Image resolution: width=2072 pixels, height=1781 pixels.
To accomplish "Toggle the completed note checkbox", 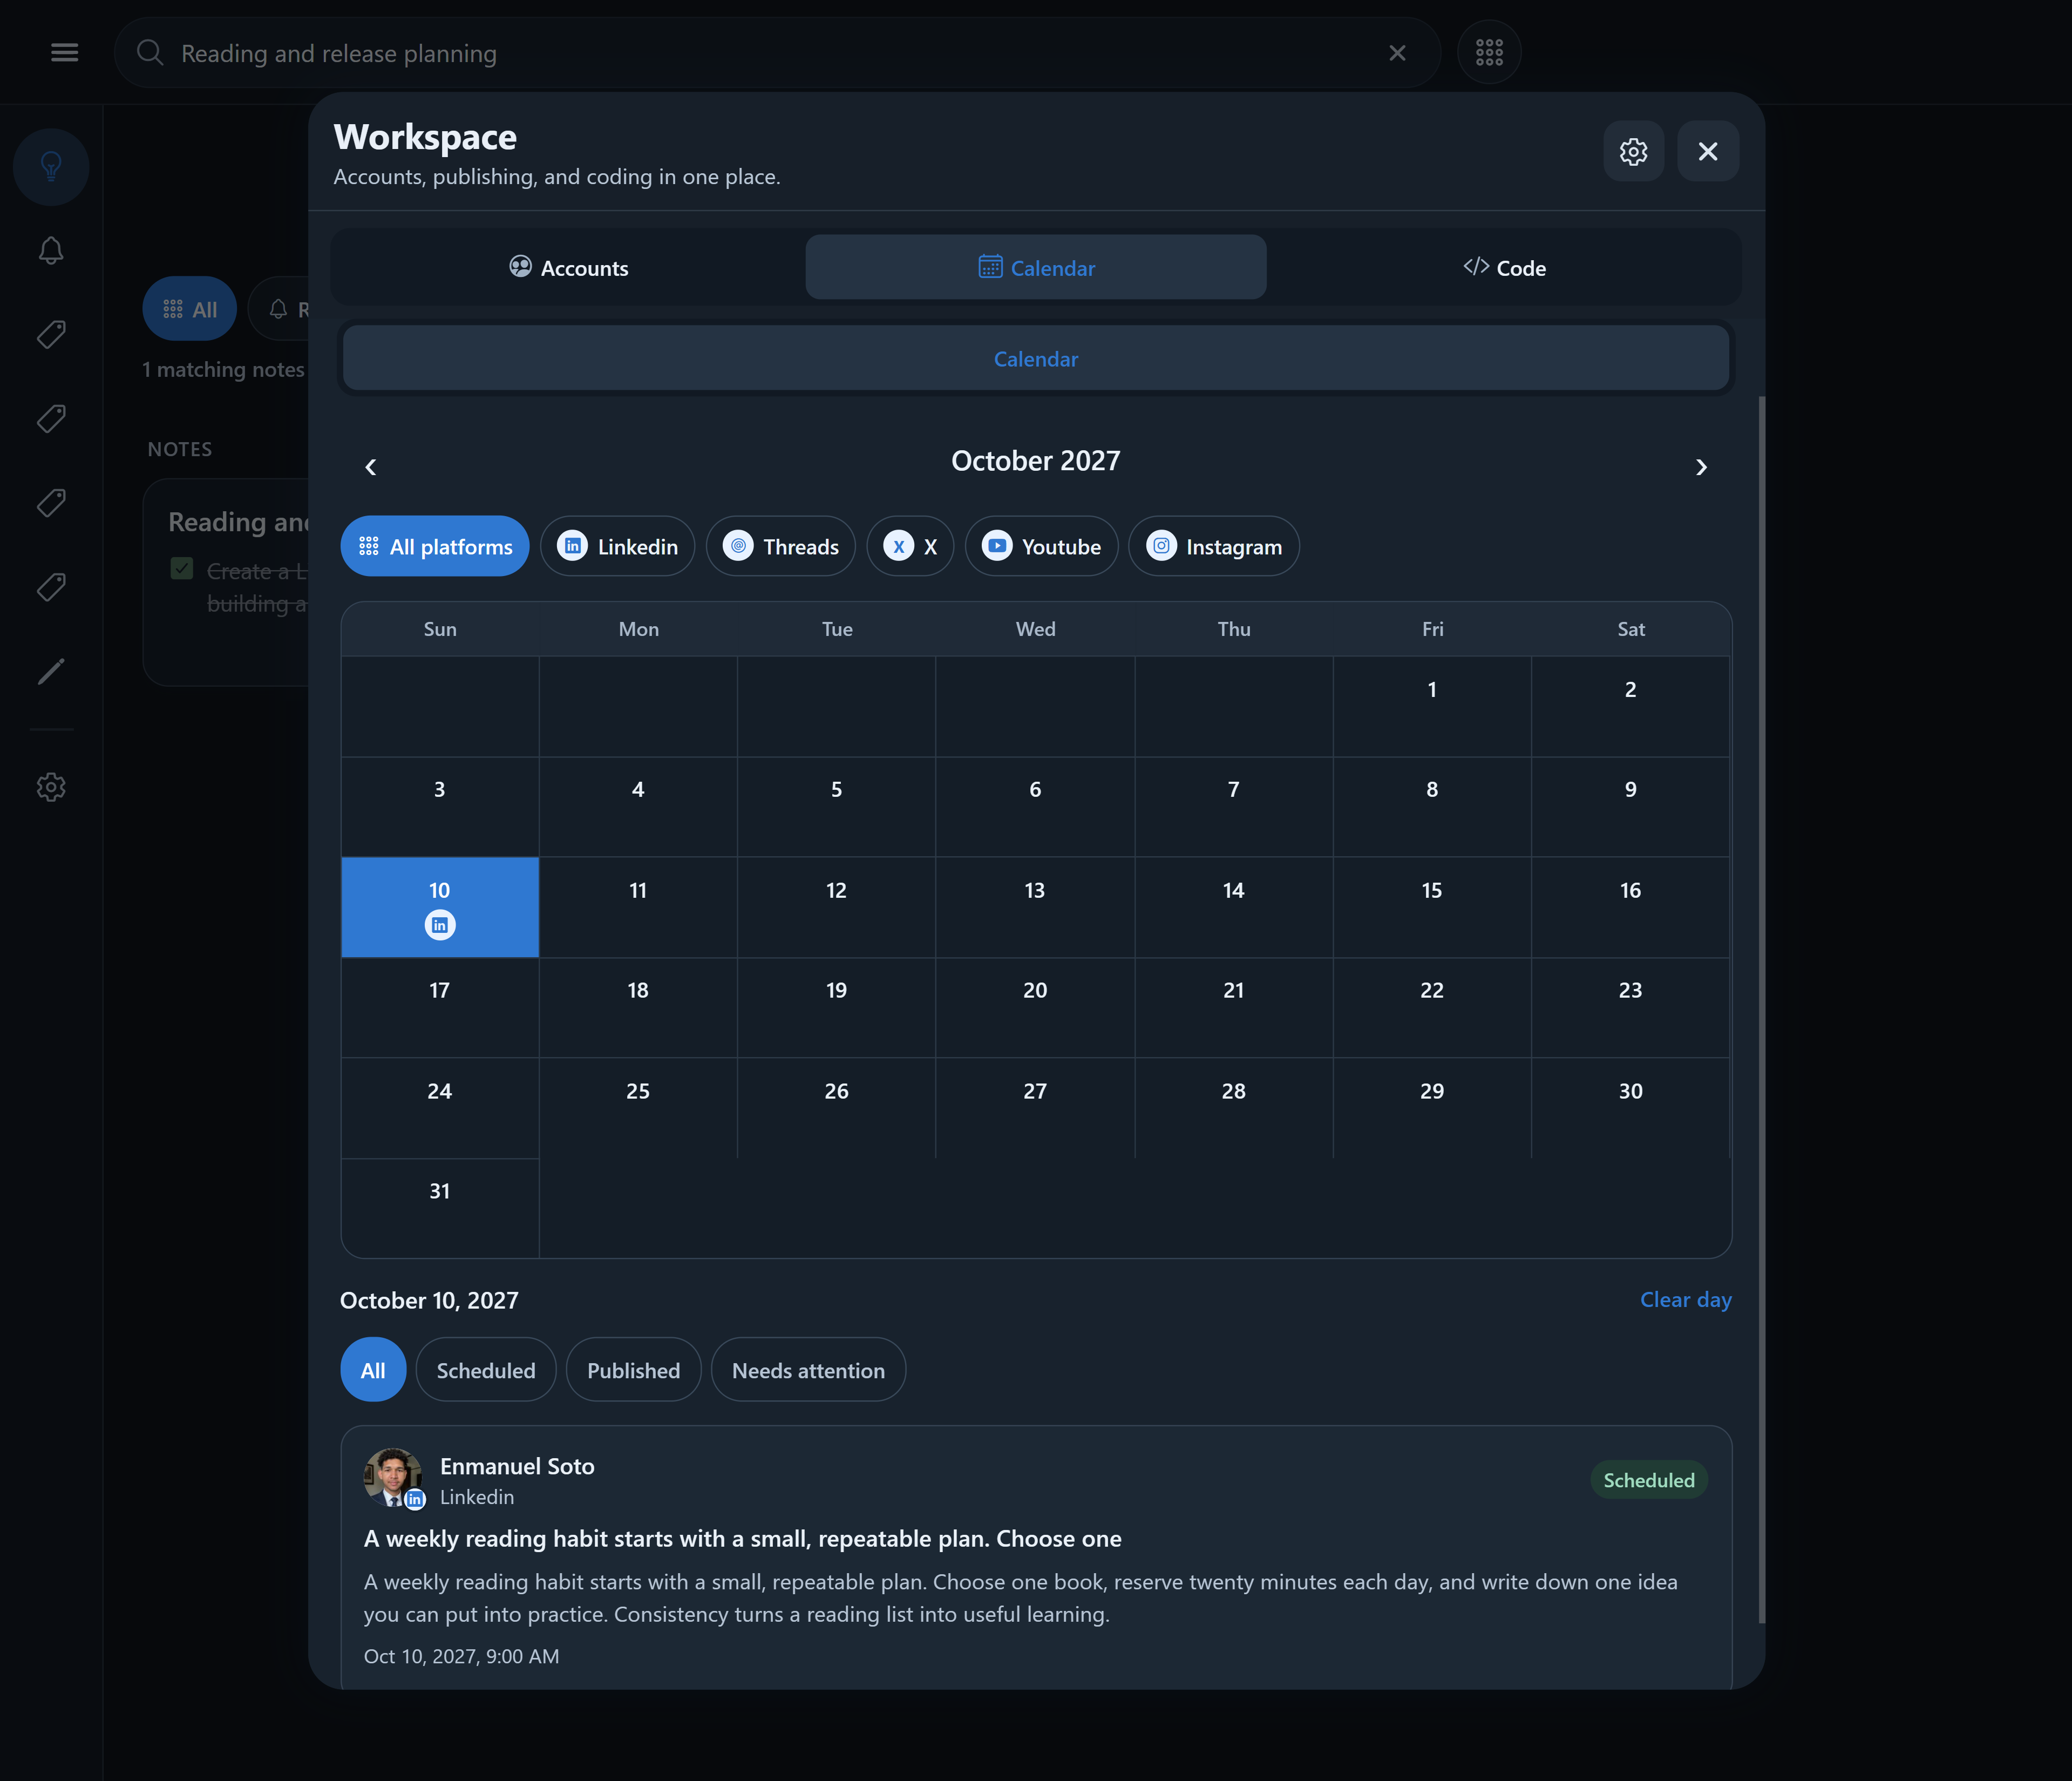I will [182, 569].
